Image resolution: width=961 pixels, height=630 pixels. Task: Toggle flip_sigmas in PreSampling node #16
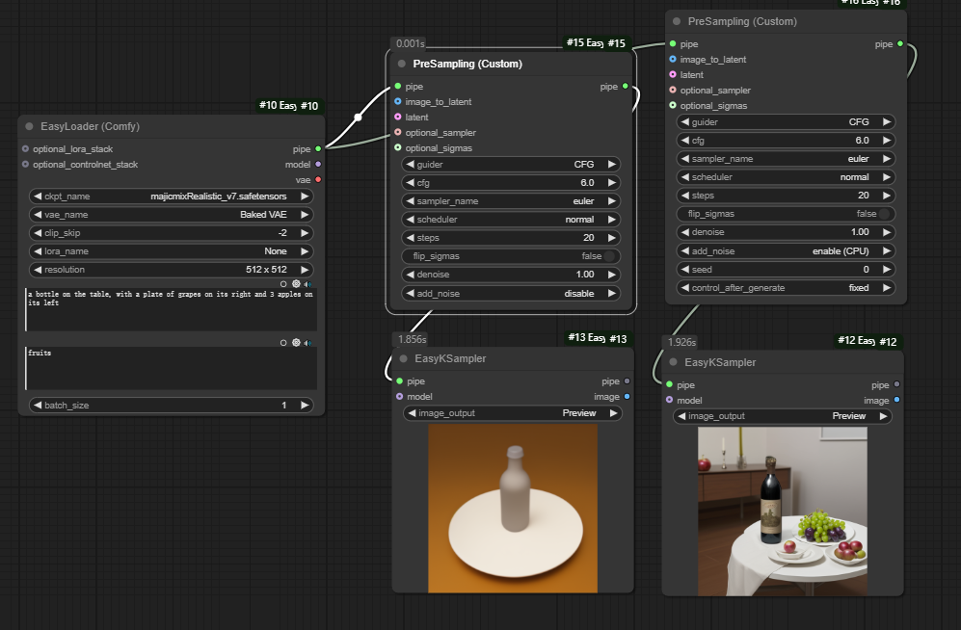tap(884, 214)
